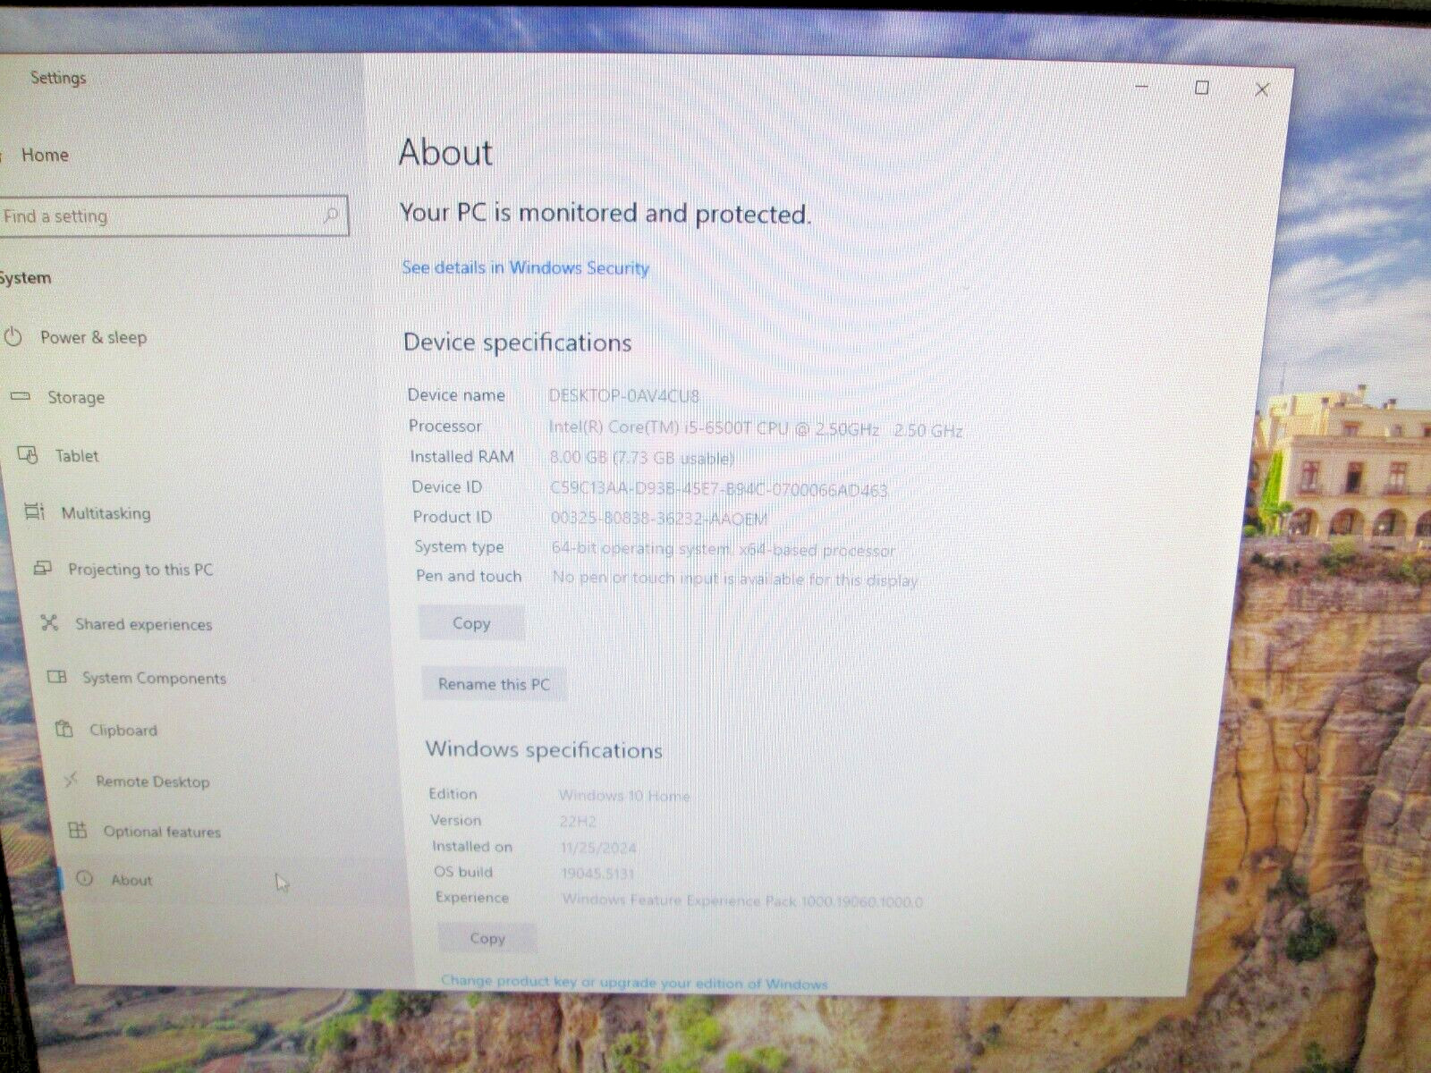Click Copy under Windows specifications
1431x1073 pixels.
[x=487, y=938]
